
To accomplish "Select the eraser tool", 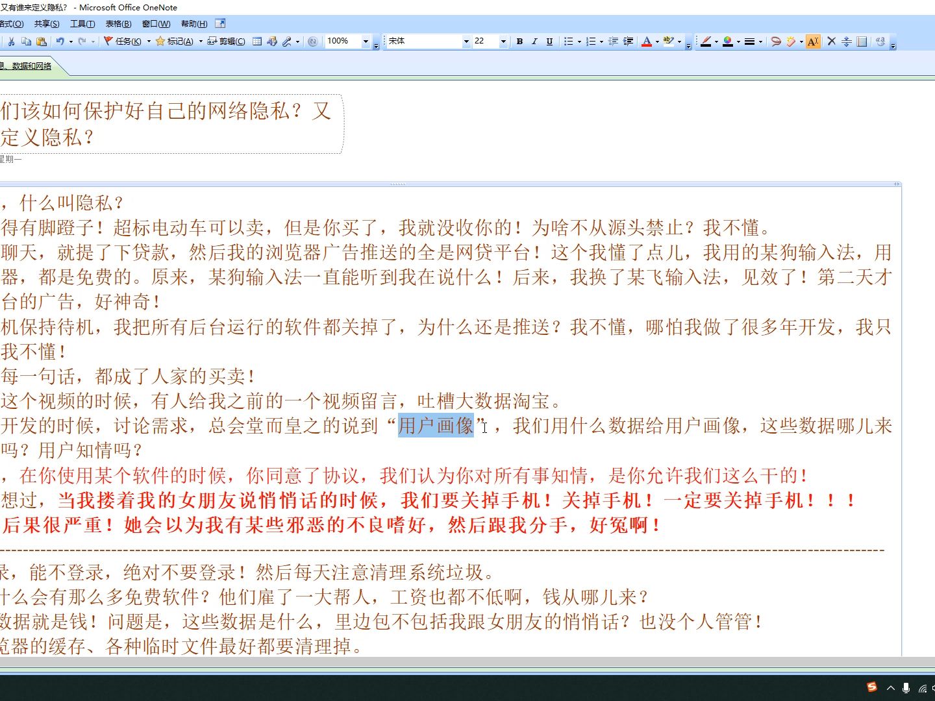I will [x=791, y=41].
